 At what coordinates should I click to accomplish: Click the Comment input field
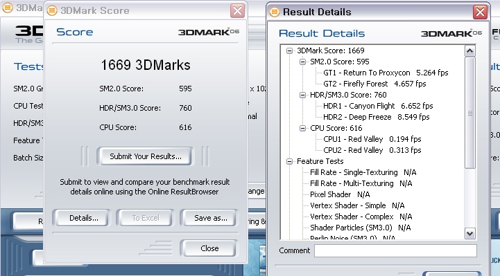395,250
